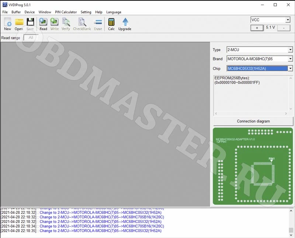
Task: Click the Connection diagram button
Action: pyautogui.click(x=253, y=121)
